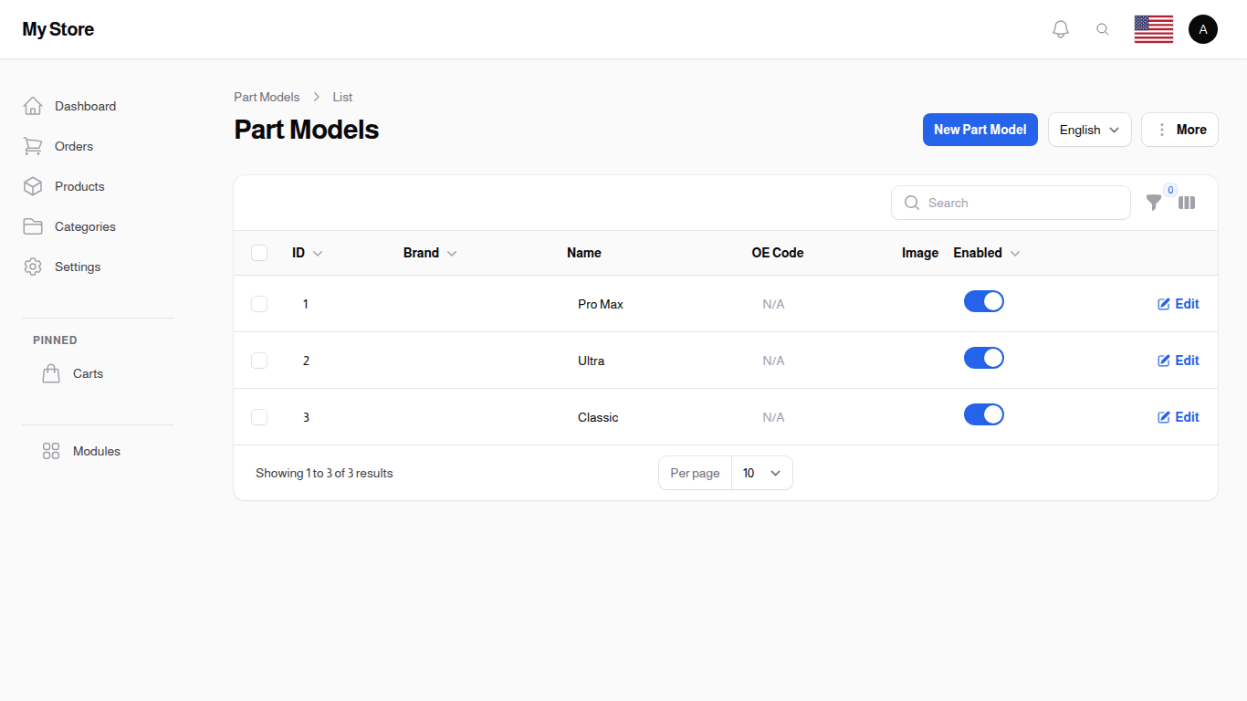The image size is (1247, 701).
Task: Open the Dashboard via the home icon
Action: pos(33,106)
